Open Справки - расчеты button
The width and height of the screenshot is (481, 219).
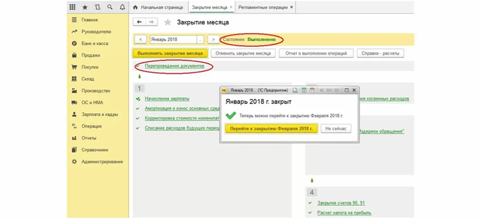[381, 53]
